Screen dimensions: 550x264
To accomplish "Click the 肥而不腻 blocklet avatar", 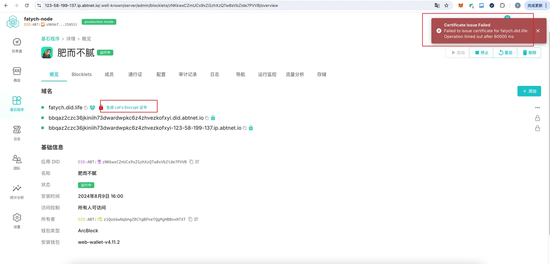I will pyautogui.click(x=47, y=53).
